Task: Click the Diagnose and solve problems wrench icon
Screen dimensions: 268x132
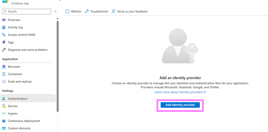Action: tap(4, 50)
